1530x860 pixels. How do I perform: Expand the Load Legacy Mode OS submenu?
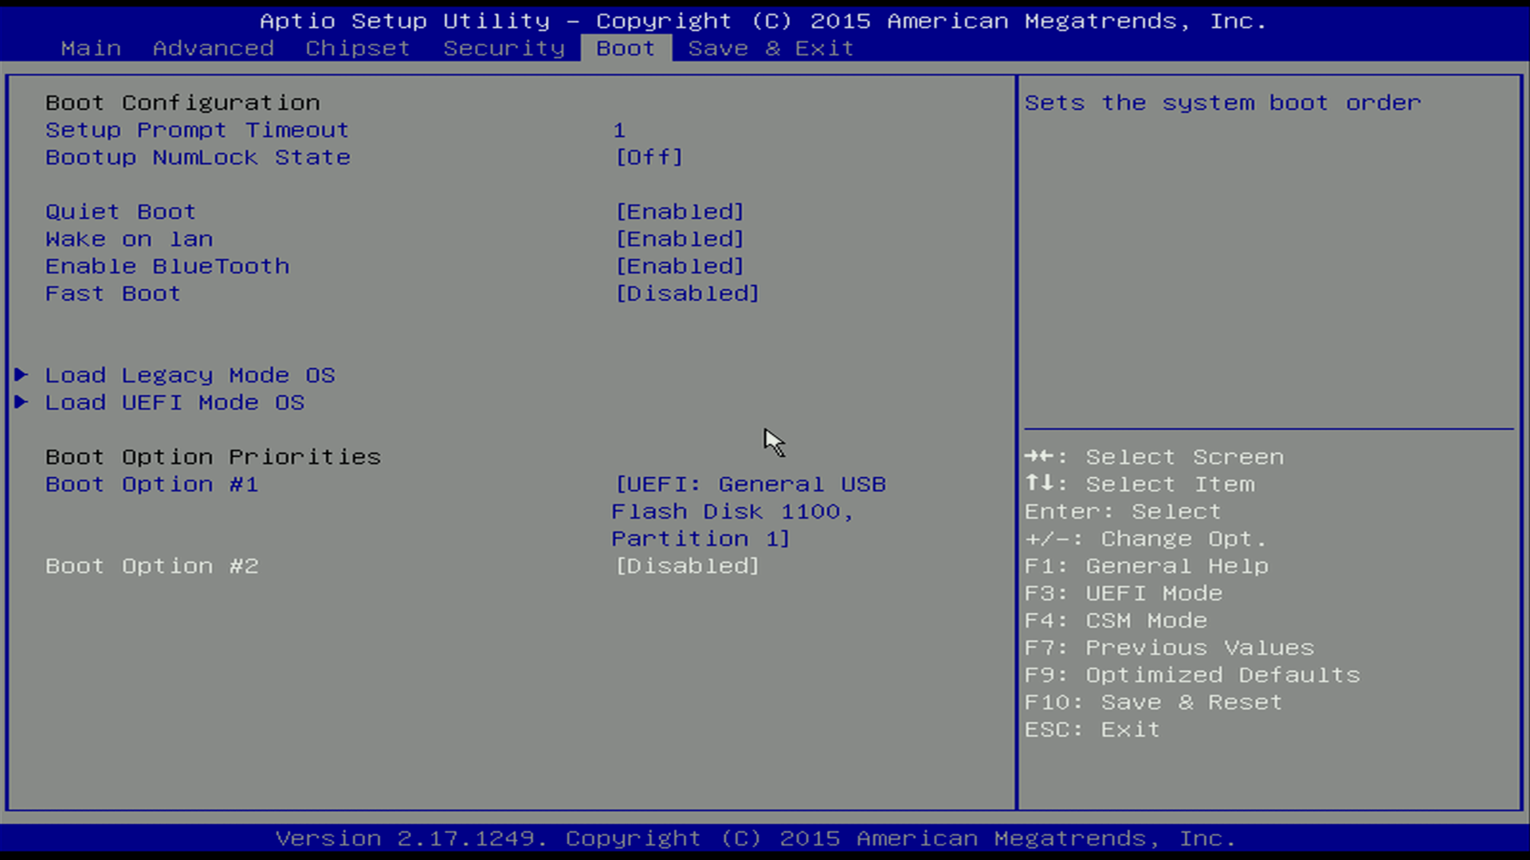click(x=190, y=374)
